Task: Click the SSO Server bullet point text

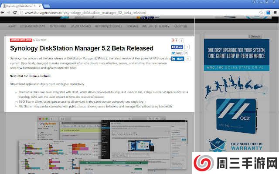Action: (x=82, y=102)
